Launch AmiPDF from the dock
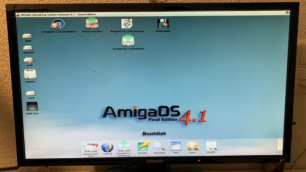This screenshot has width=306, height=172. tap(211, 146)
